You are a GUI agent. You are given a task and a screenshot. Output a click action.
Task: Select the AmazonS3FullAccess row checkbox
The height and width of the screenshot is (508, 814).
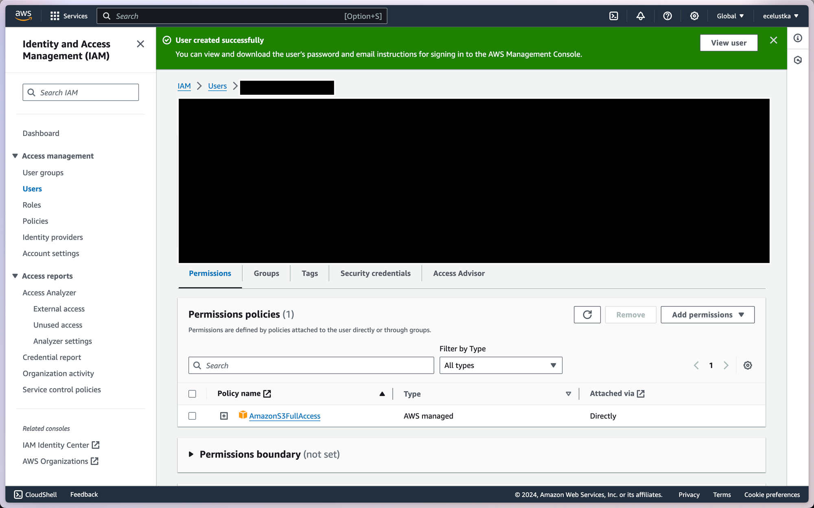pyautogui.click(x=192, y=416)
